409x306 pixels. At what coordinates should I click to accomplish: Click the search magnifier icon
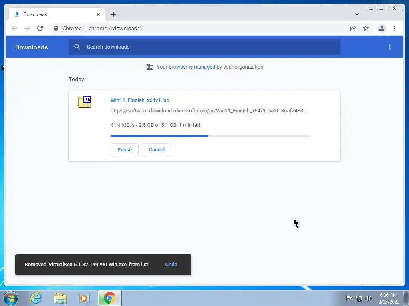click(x=77, y=47)
